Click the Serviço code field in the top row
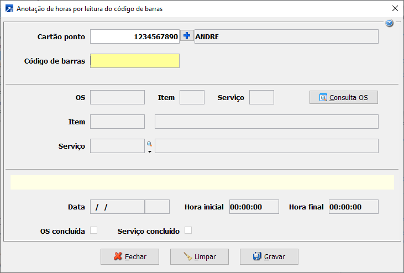This screenshot has height=273, width=404. [x=261, y=97]
